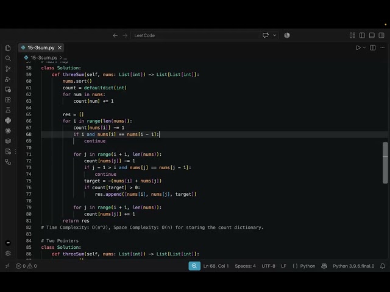Toggle the primary side bar visibility

(x=362, y=35)
